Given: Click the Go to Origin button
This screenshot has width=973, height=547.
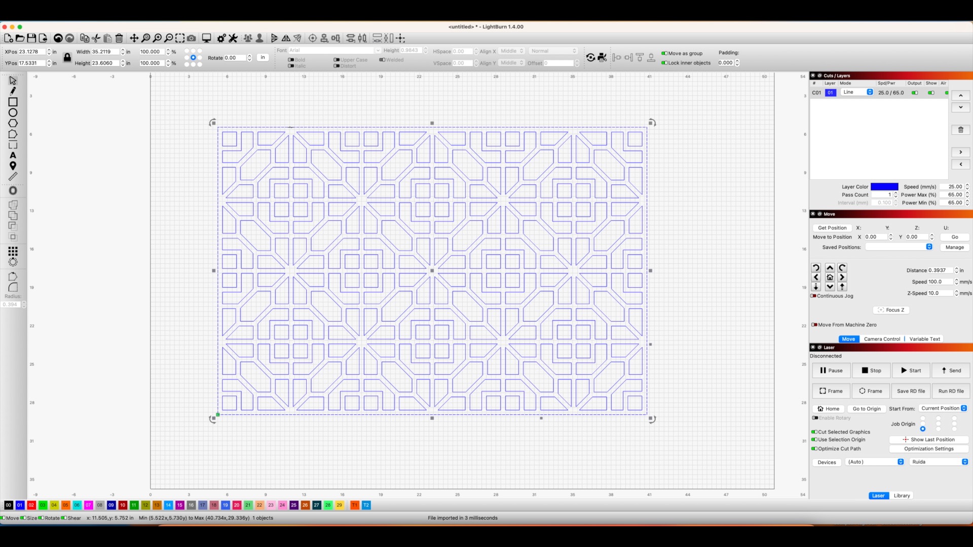Looking at the screenshot, I should pos(867,409).
